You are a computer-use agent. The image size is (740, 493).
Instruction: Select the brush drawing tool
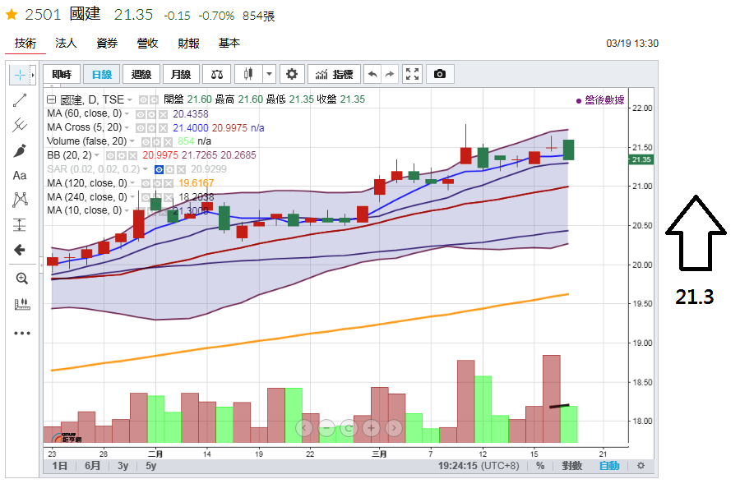(x=20, y=150)
